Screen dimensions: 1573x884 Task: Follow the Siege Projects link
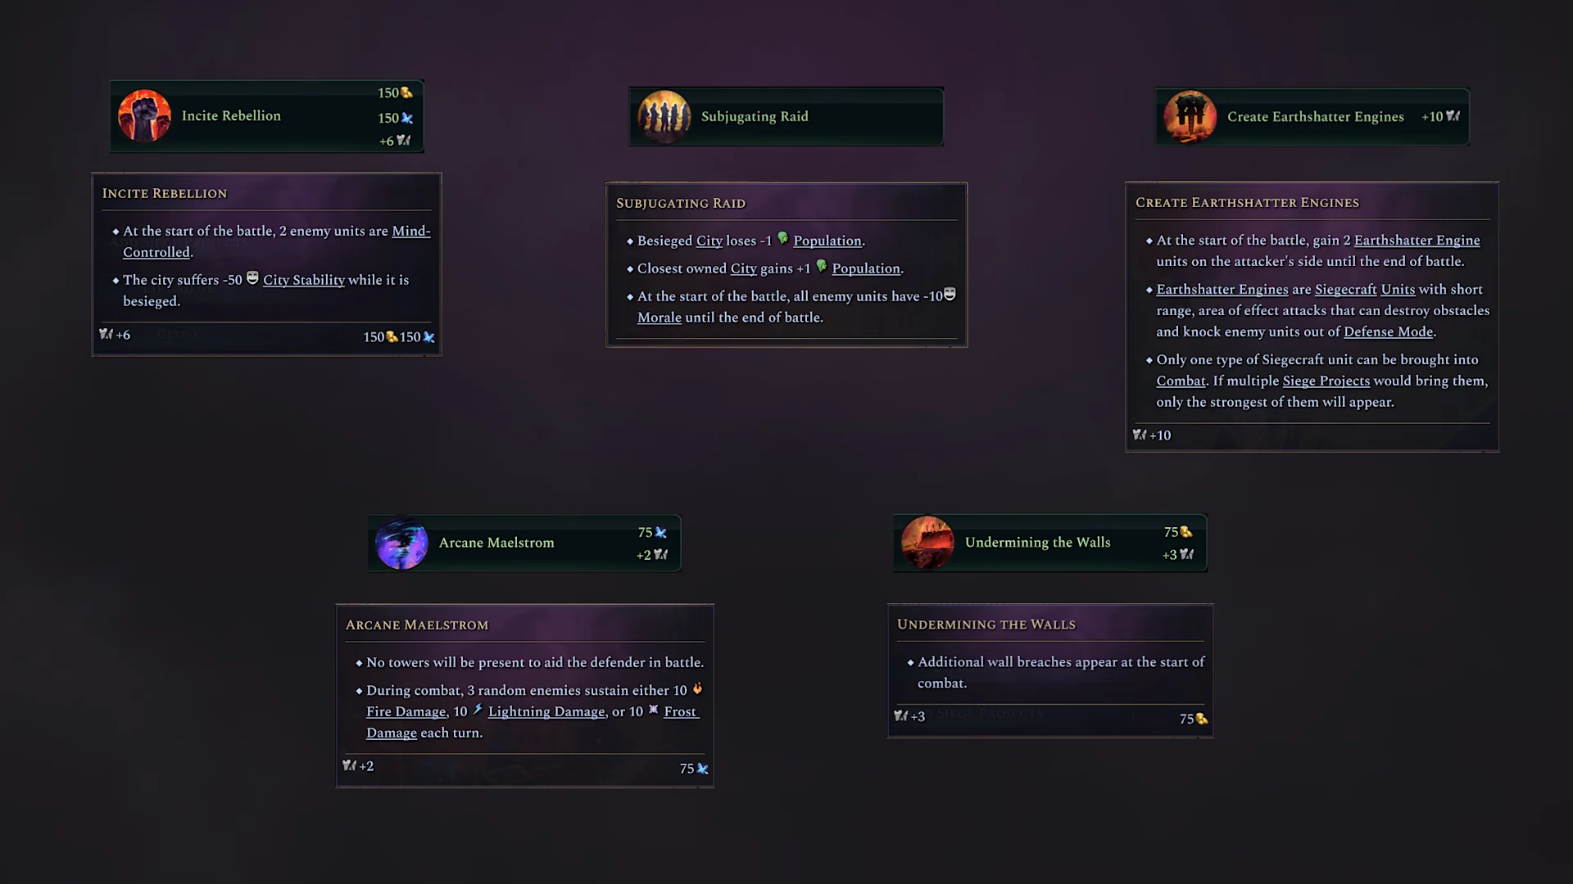[x=1326, y=381]
